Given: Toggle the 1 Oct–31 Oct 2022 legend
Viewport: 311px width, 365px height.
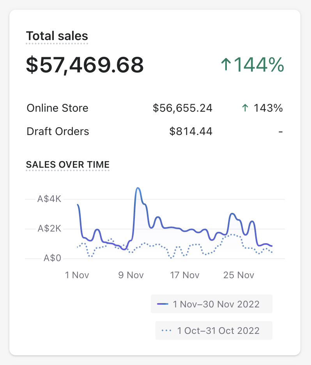Looking at the screenshot, I should 214,330.
